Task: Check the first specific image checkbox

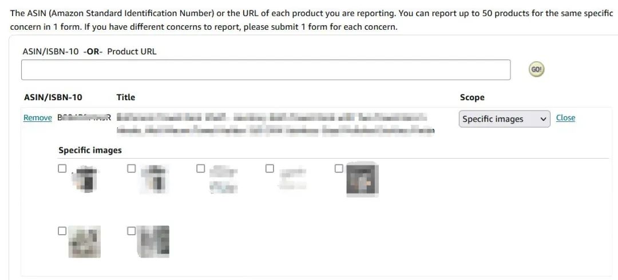Action: coord(62,168)
